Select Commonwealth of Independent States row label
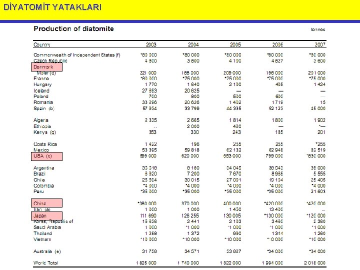Viewport: 360px width, 270px height. 77,55
